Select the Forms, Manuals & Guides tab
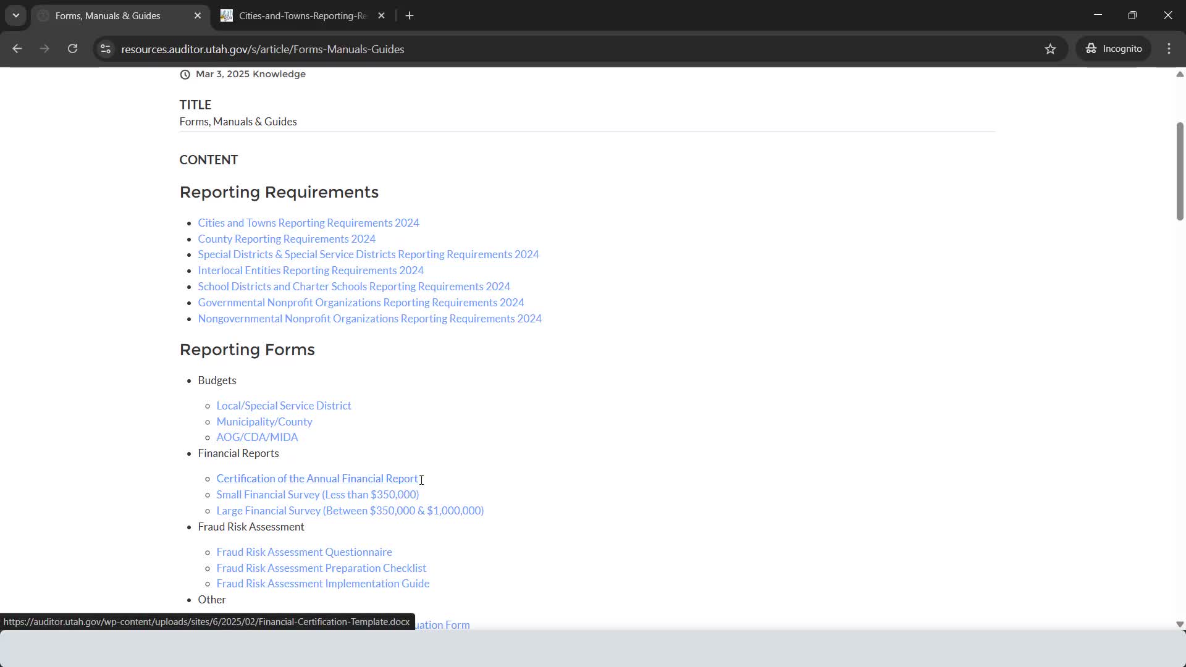Screen dimensions: 1186x667 click(x=108, y=16)
